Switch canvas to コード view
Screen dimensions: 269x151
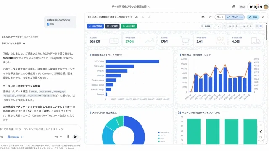(220, 17)
